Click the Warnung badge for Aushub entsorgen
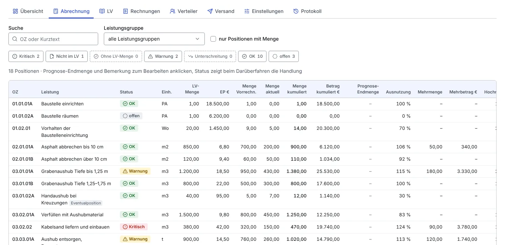The height and width of the screenshot is (245, 505). [135, 239]
